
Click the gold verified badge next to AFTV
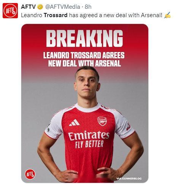[40, 7]
